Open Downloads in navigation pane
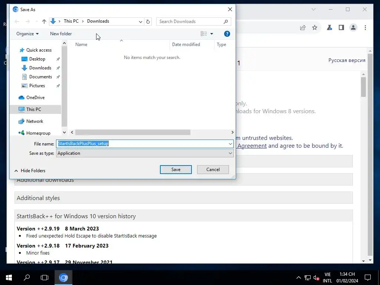Screen dimensions: 380x285 pyautogui.click(x=40, y=68)
